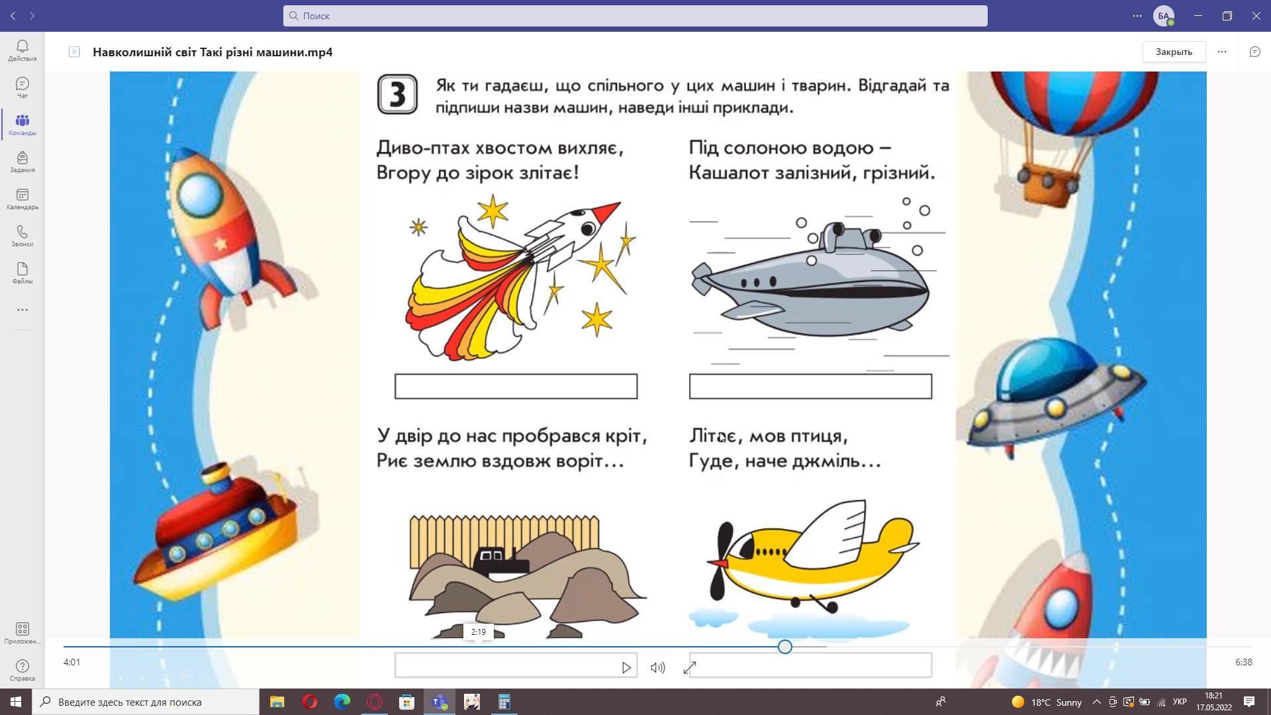
Task: Open more options next to Закрыть
Action: (x=1222, y=52)
